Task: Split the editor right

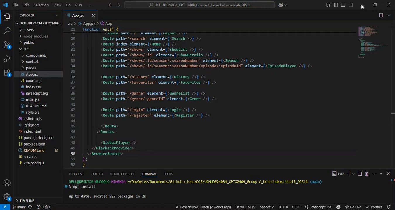Action: click(381, 15)
